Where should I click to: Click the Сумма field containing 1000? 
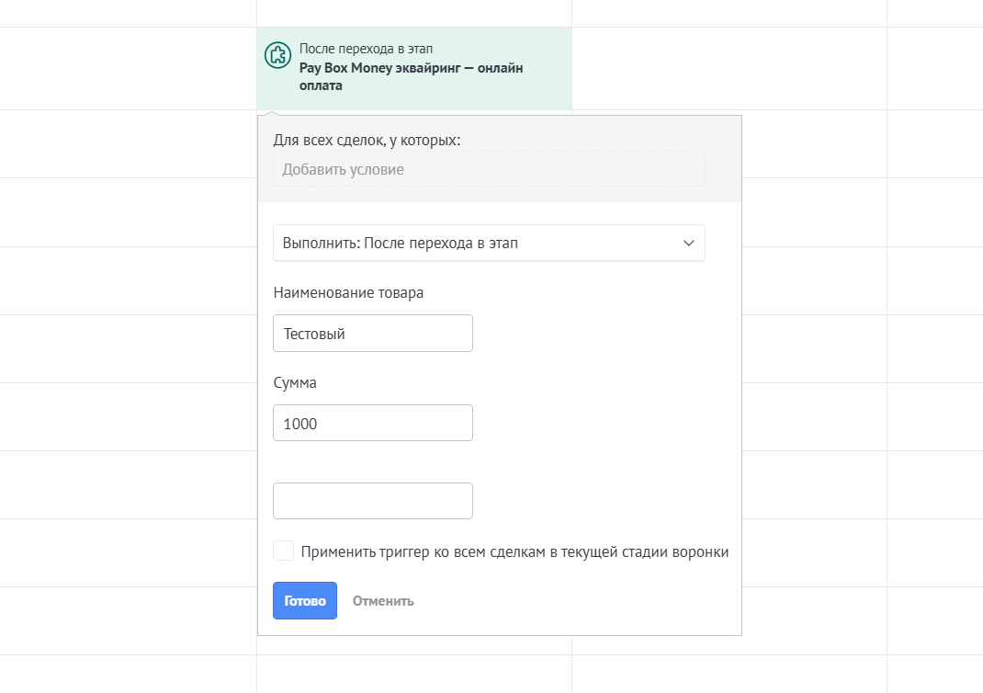pos(373,424)
